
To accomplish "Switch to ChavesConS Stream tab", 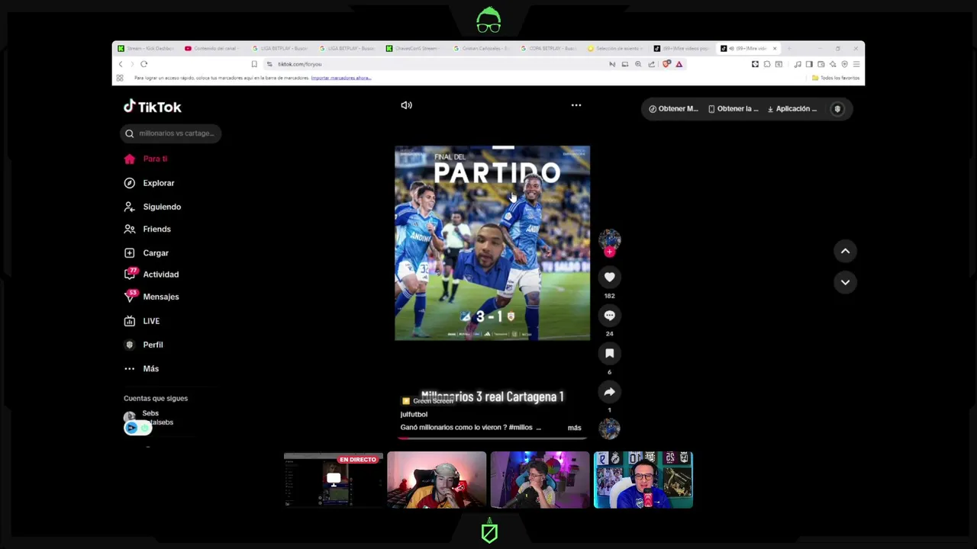I will point(413,48).
